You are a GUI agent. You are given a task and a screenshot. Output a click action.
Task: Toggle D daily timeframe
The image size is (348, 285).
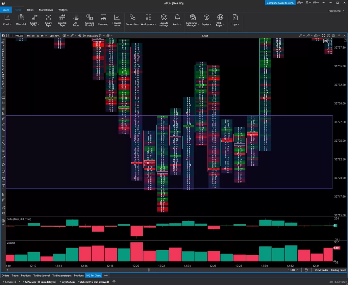pyautogui.click(x=38, y=35)
